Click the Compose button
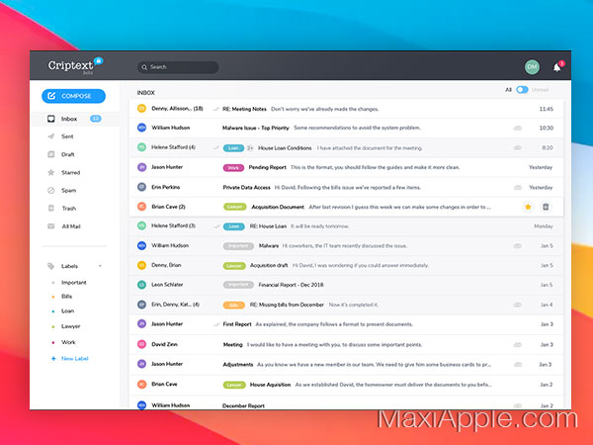The image size is (593, 445). [73, 96]
